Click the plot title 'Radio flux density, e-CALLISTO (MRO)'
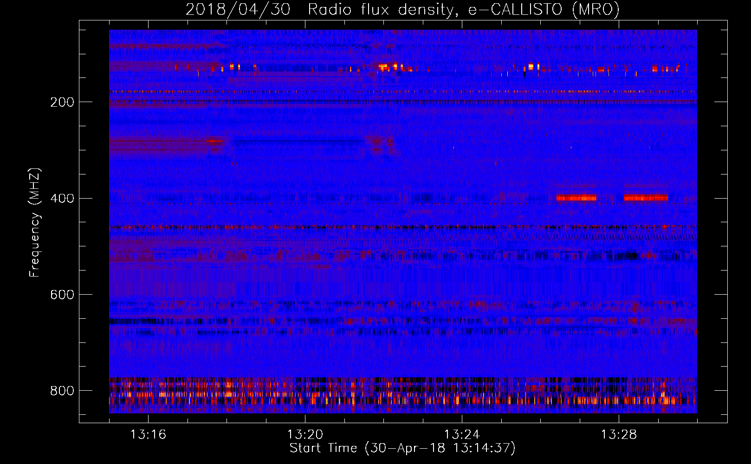Screen dimensions: 751x464 (x=463, y=10)
